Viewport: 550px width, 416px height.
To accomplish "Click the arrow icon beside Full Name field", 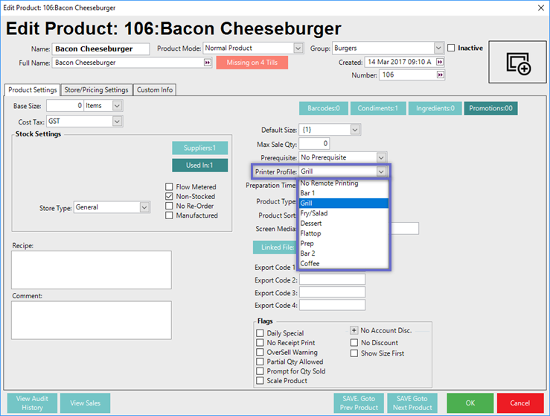I will pos(207,63).
